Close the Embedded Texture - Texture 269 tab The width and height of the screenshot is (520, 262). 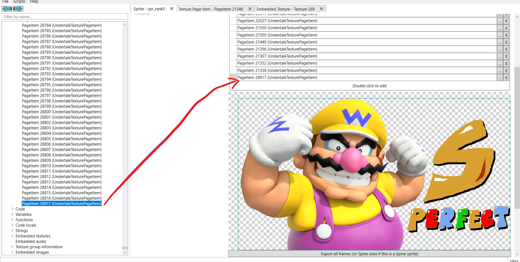[321, 9]
